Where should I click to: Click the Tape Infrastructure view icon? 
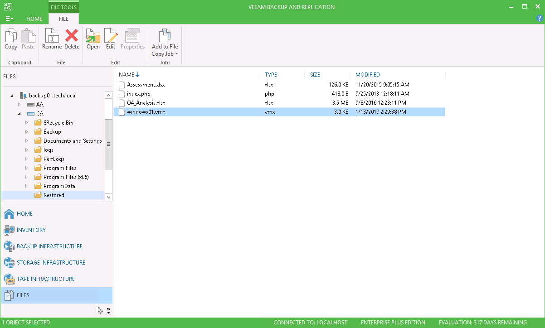[x=9, y=279]
